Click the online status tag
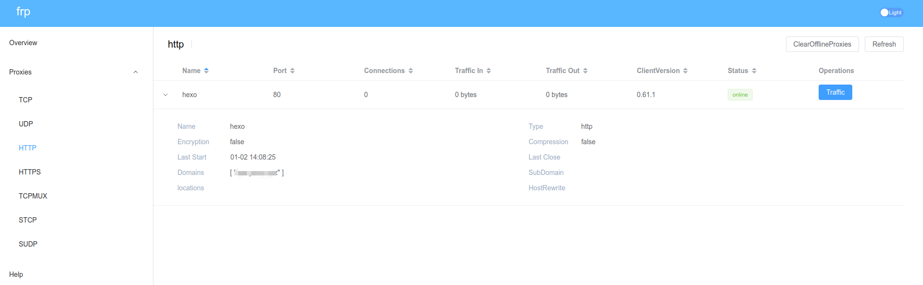 pos(740,95)
